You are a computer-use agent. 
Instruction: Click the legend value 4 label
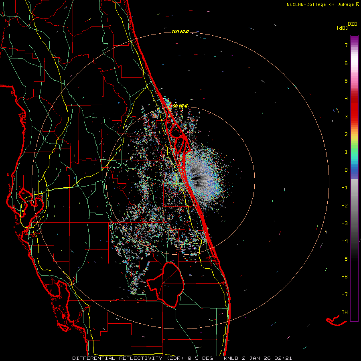346,99
